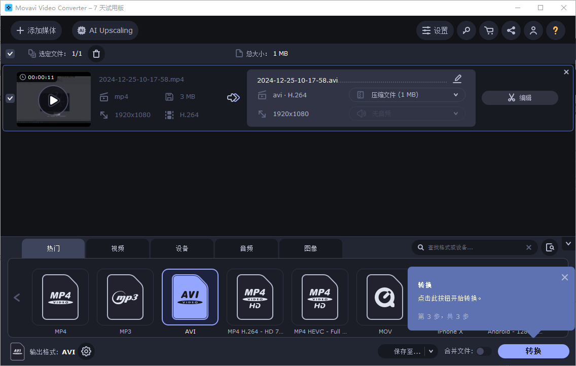The width and height of the screenshot is (576, 366).
Task: Open the account profile icon
Action: click(533, 30)
